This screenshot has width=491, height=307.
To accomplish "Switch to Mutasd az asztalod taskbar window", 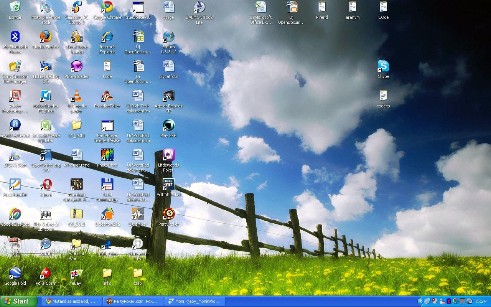I will coord(72,302).
